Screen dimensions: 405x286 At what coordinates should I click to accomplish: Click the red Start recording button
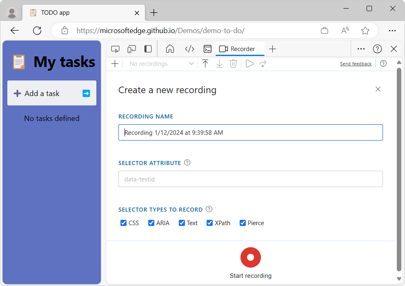point(251,257)
